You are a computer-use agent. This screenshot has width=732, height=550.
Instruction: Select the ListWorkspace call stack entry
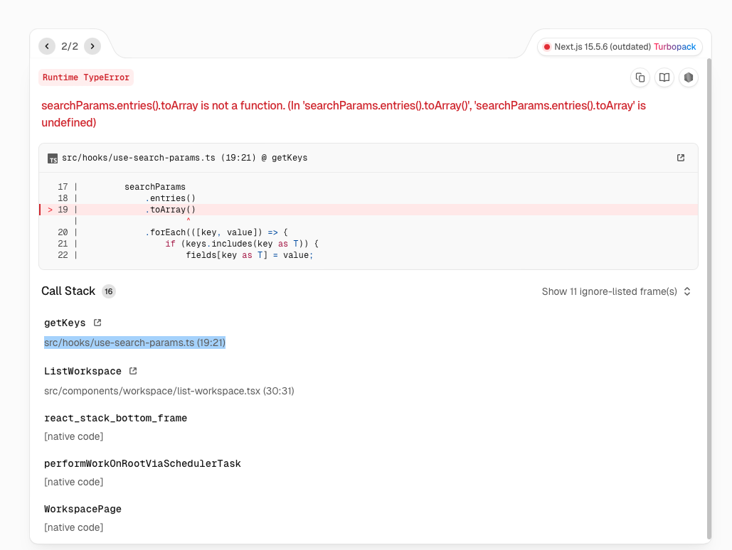click(83, 372)
